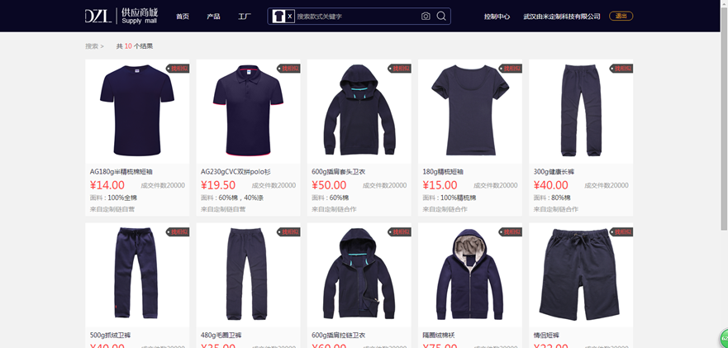Open the 产品 products menu item
This screenshot has height=348, width=728.
pyautogui.click(x=213, y=17)
